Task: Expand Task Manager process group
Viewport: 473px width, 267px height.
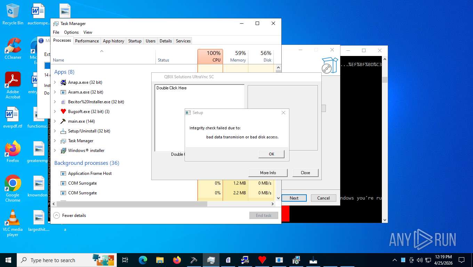Action: (55, 141)
